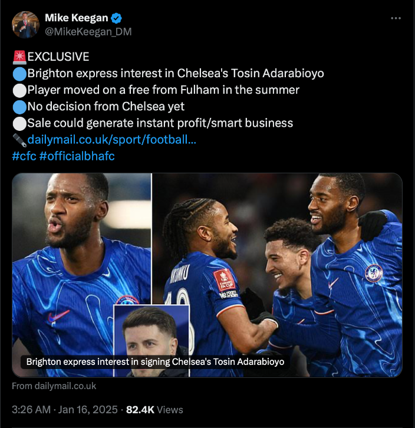The width and height of the screenshot is (415, 428).
Task: Open the @MikeKeegan_DM handle link
Action: (x=88, y=31)
